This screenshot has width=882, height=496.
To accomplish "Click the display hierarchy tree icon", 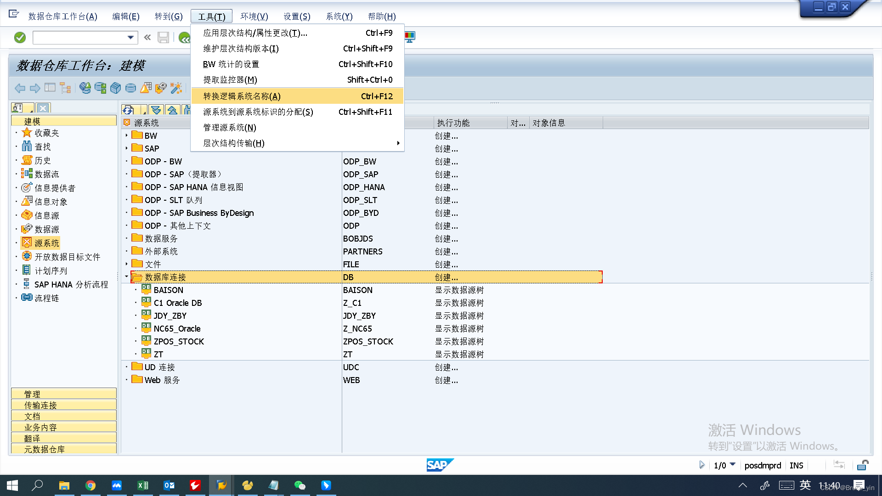I will tap(65, 88).
